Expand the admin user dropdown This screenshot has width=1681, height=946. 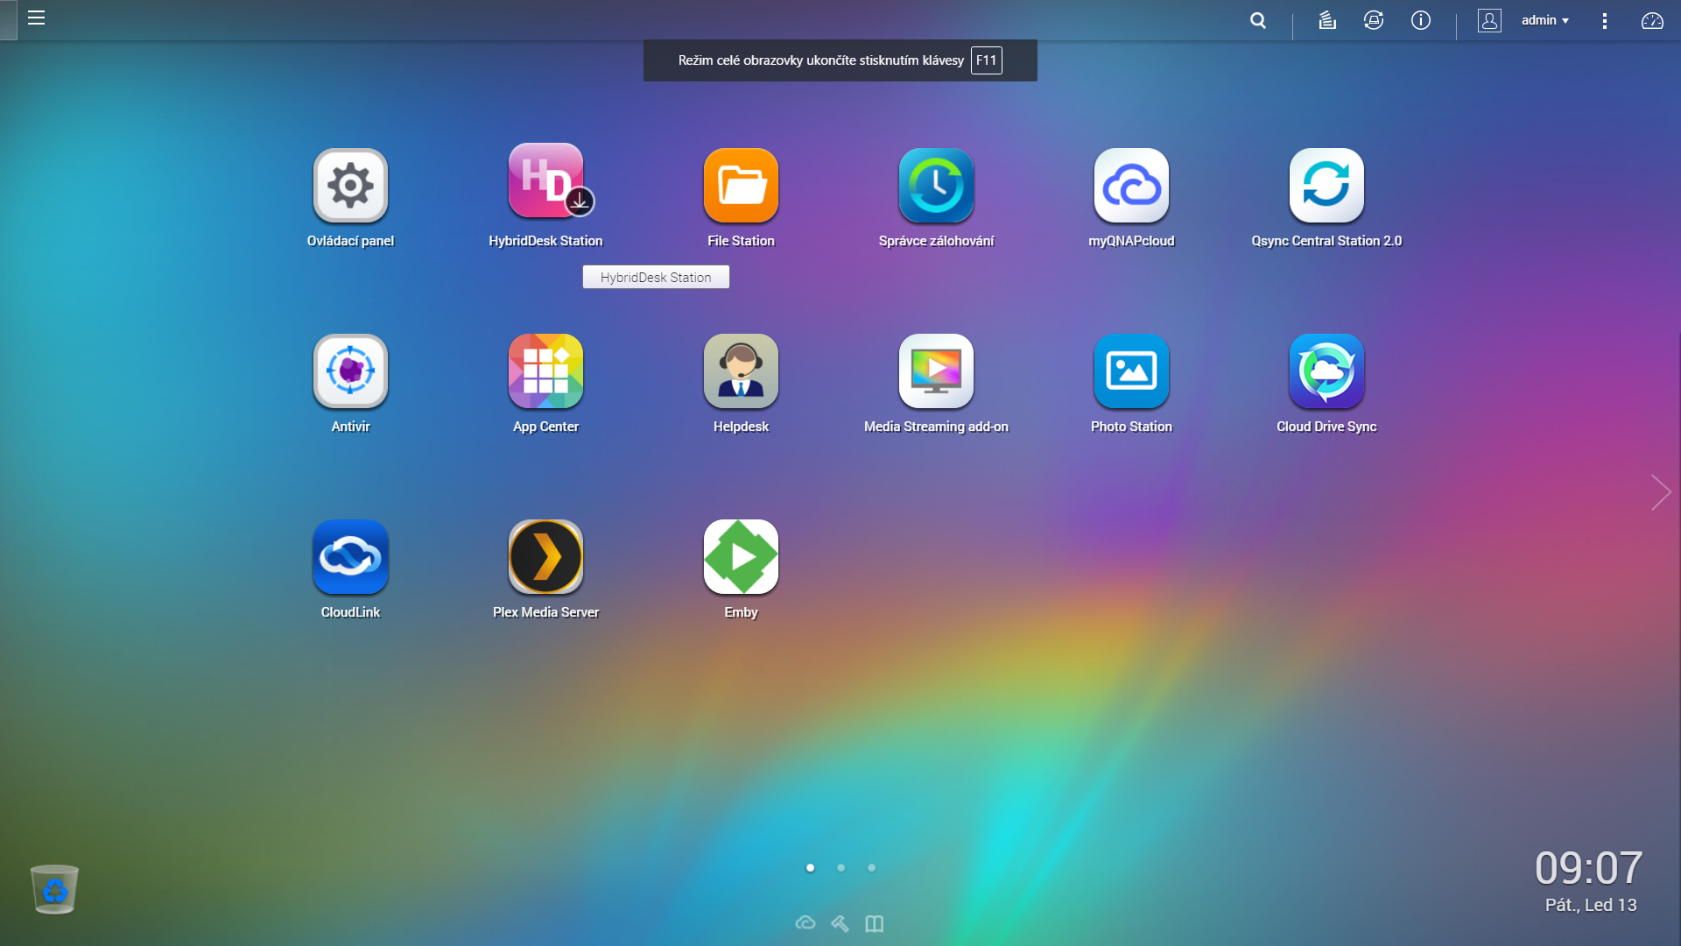tap(1545, 20)
